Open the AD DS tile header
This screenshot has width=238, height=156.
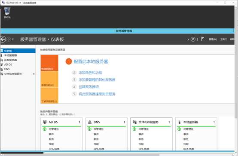pyautogui.click(x=61, y=122)
